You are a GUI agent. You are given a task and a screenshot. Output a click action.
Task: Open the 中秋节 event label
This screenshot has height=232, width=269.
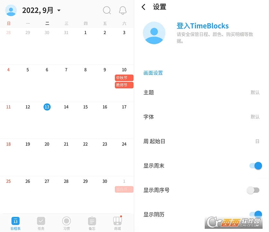click(x=124, y=78)
